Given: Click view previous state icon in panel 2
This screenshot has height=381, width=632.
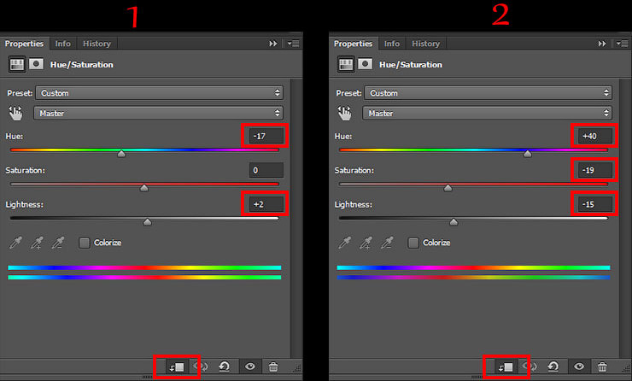Looking at the screenshot, I should tap(530, 366).
